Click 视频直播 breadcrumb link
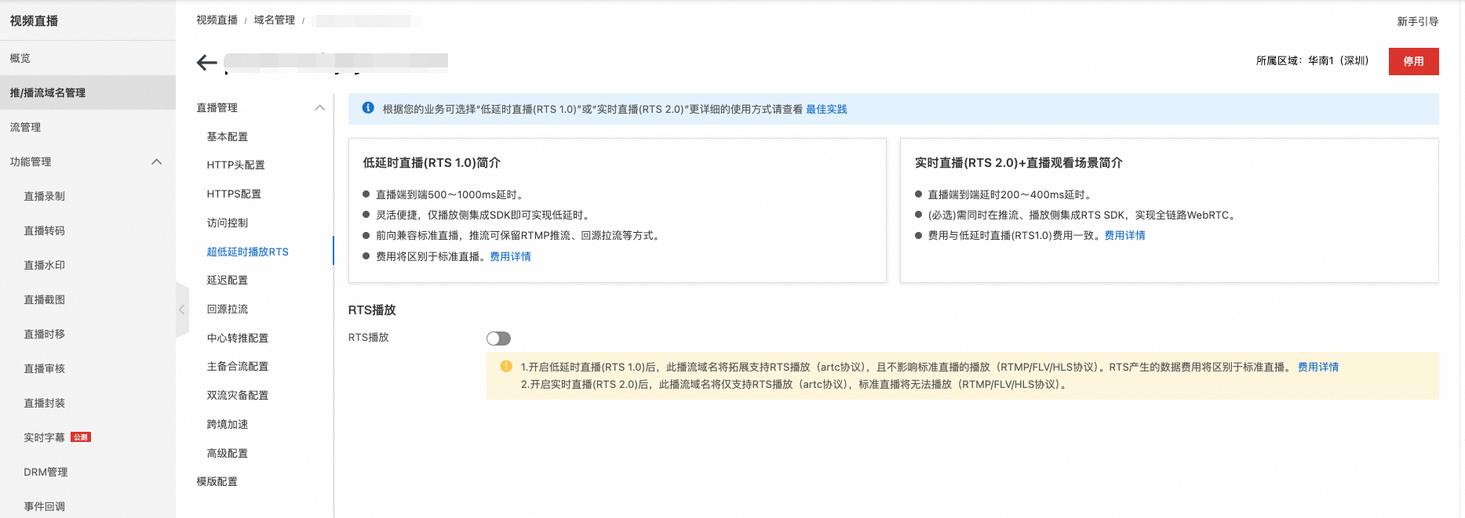The width and height of the screenshot is (1465, 518). click(x=217, y=20)
